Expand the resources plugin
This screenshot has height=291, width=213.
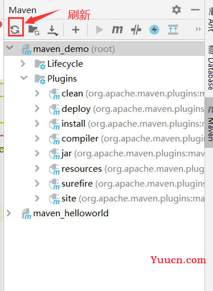[x=37, y=168]
